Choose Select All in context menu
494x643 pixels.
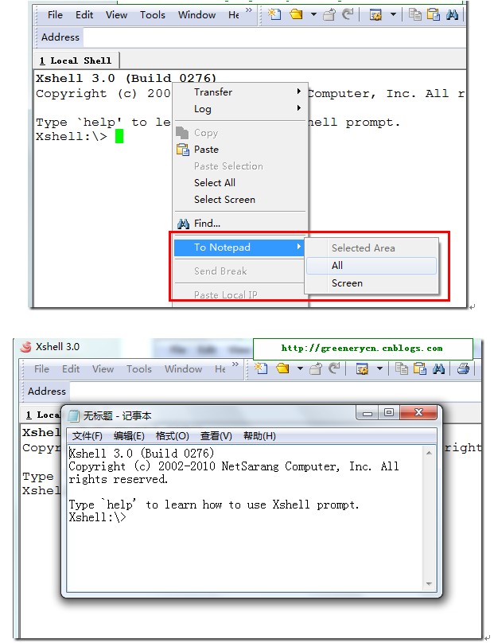tap(241, 182)
